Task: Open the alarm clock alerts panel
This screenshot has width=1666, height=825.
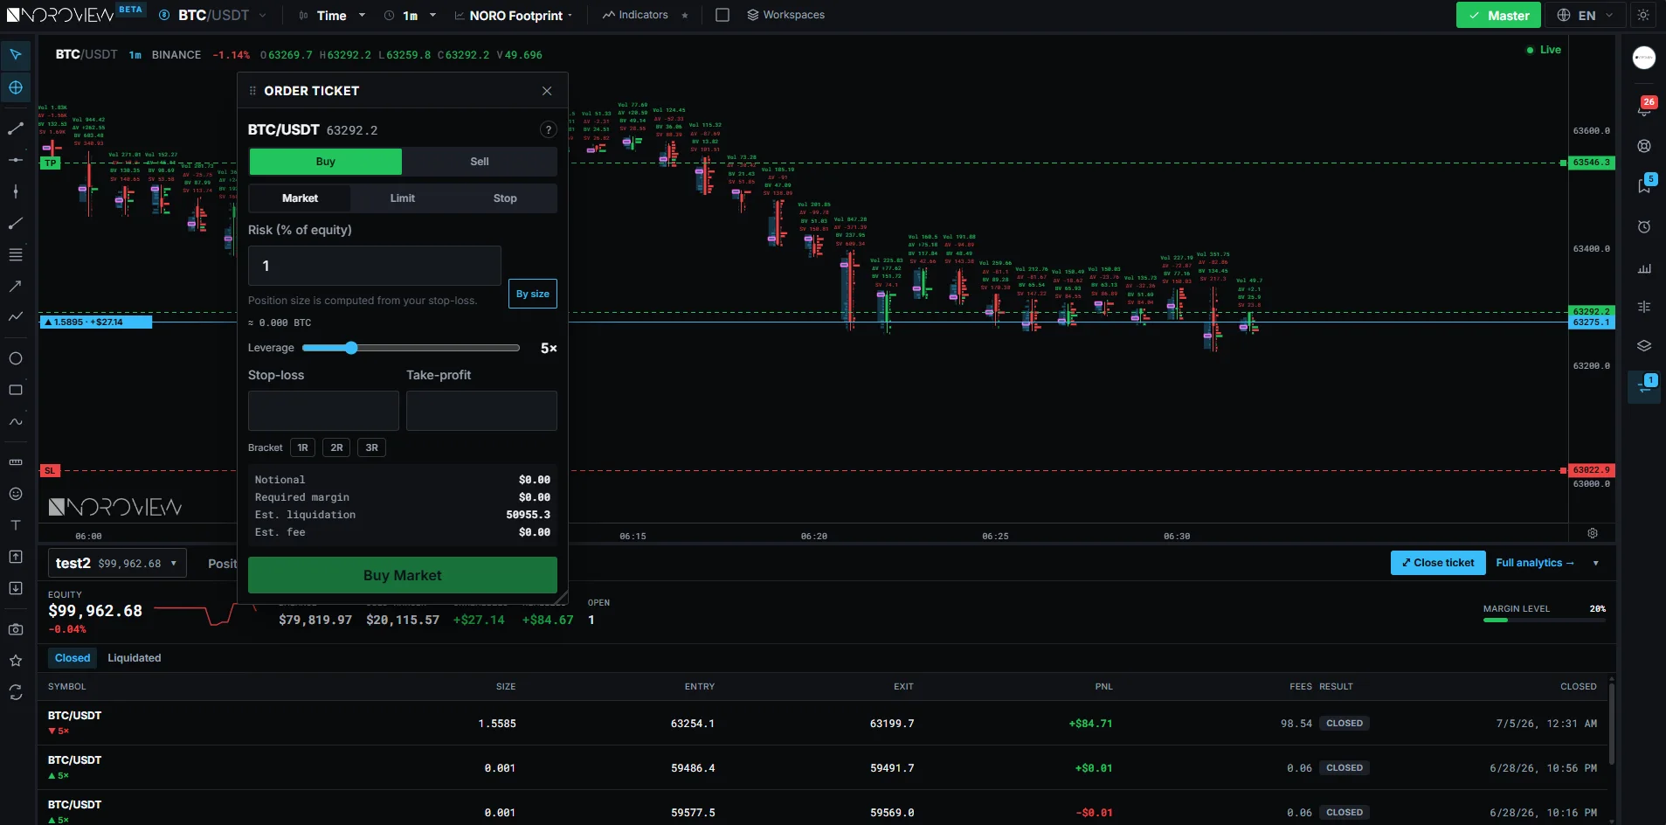Action: [1644, 227]
